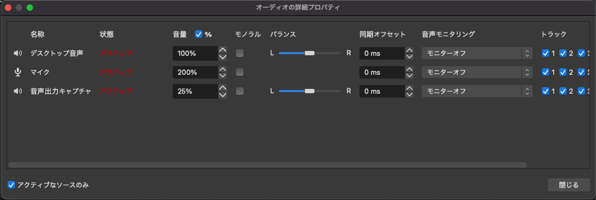Click the デスクトップ音声 0 ms offset field
Viewport: 596px width, 200px height.
tap(382, 53)
